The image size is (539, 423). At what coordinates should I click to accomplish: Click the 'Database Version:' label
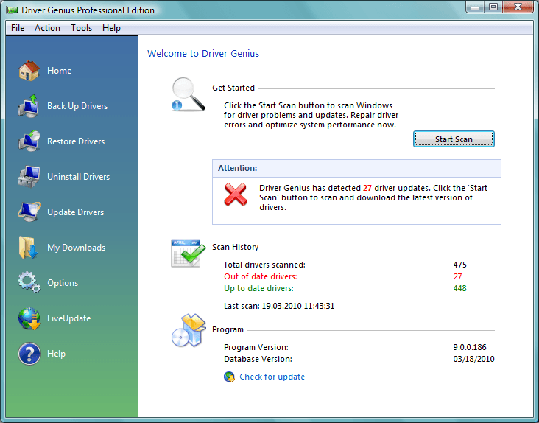click(258, 359)
